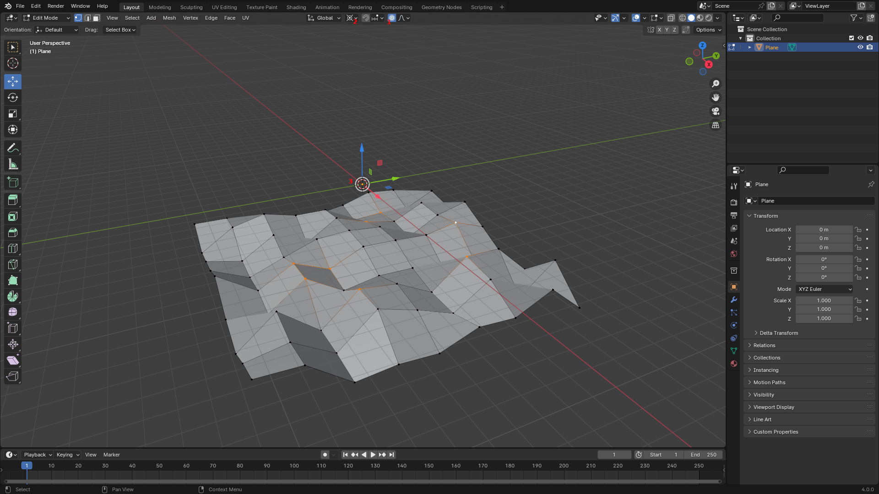This screenshot has width=879, height=494.
Task: Expand the Plane item in the outliner
Action: click(x=750, y=47)
